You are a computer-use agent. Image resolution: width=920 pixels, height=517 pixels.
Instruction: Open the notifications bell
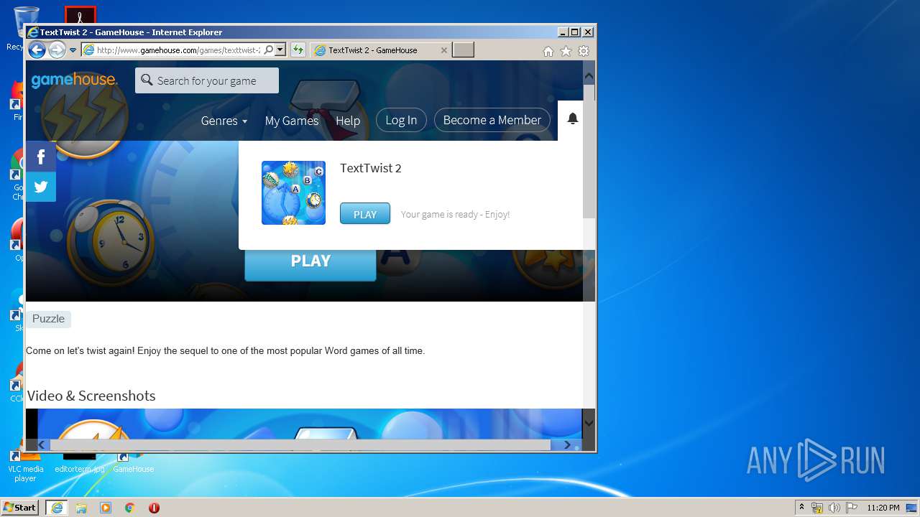coord(573,119)
